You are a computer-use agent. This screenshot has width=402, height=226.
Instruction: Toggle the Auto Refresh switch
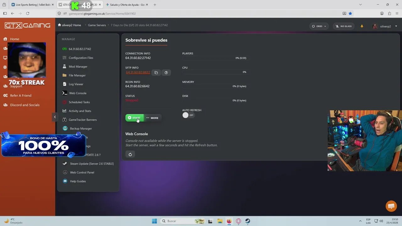click(188, 115)
